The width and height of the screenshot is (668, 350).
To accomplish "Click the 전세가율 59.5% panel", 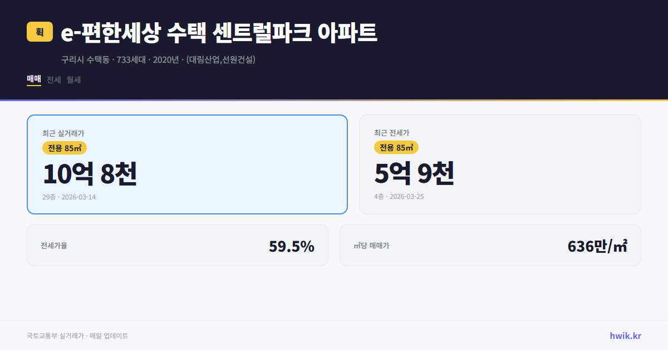I will (178, 245).
